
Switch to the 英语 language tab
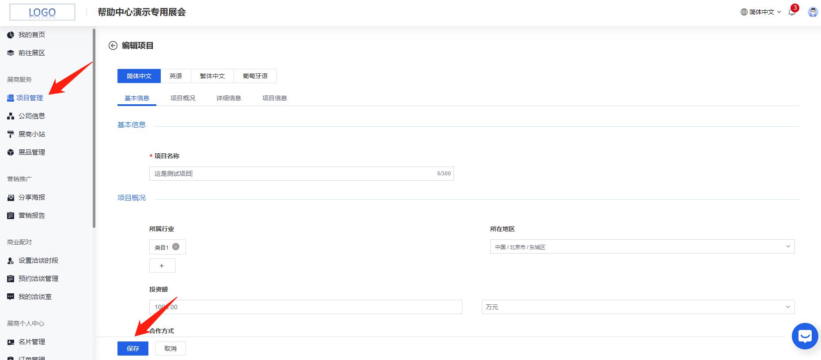pyautogui.click(x=176, y=76)
